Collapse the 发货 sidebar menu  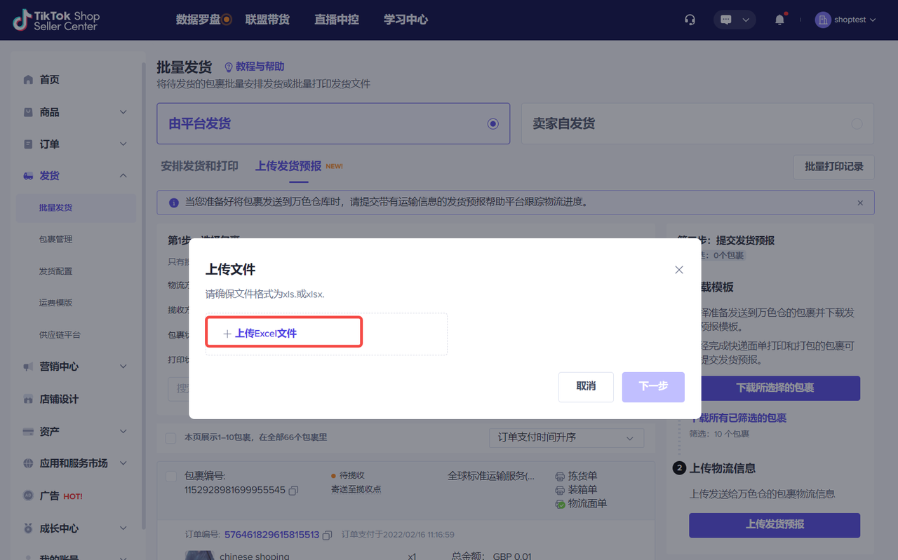coord(123,176)
